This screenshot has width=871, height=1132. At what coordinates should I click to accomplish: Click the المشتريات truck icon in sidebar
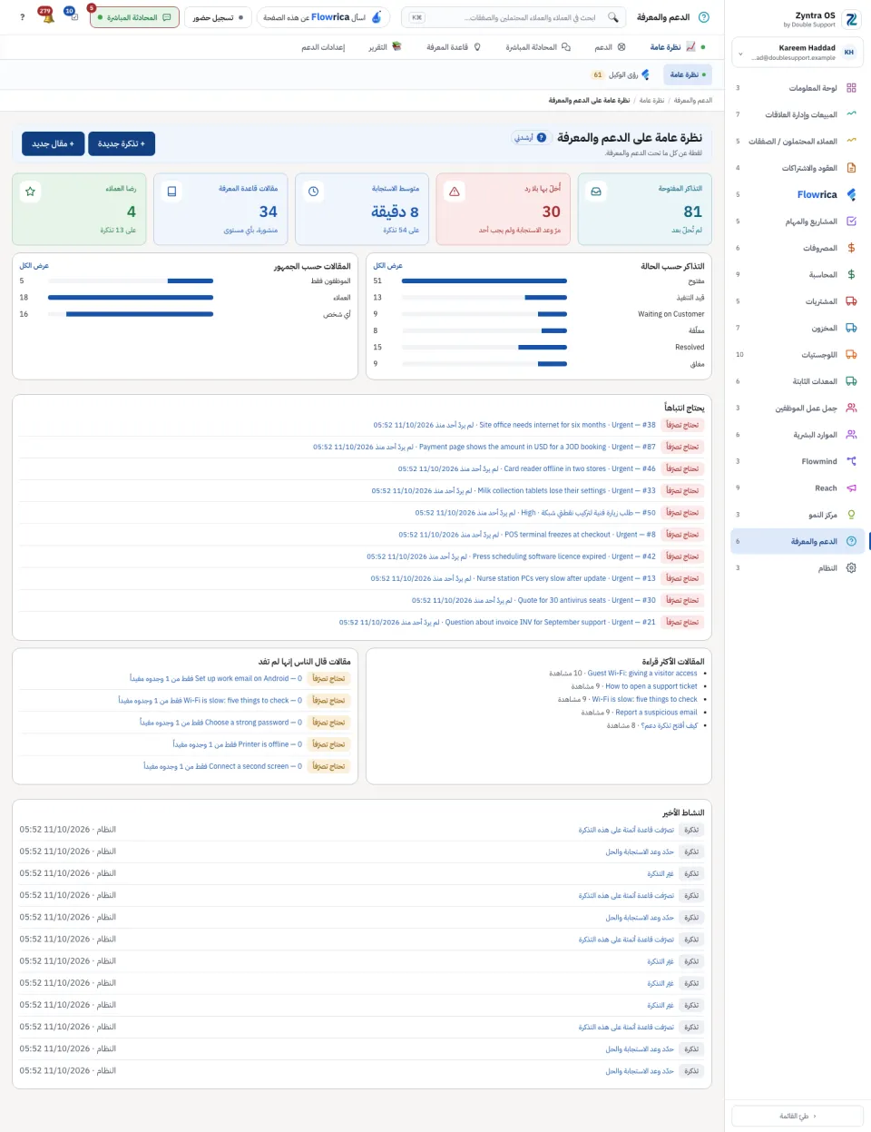pos(851,301)
